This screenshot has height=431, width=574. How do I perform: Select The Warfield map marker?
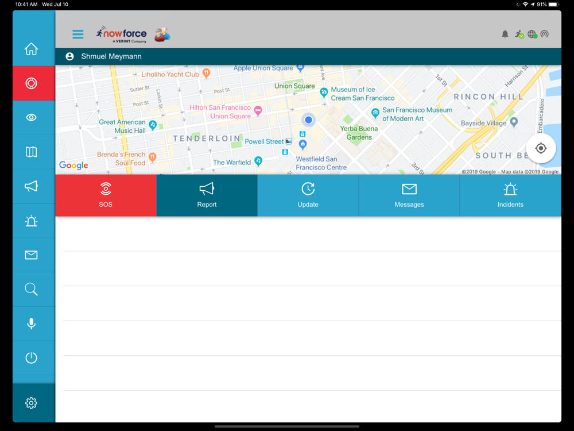(x=258, y=161)
